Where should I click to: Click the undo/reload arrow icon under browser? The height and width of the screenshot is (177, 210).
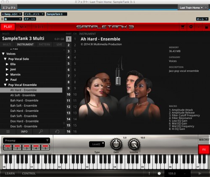tap(57, 132)
